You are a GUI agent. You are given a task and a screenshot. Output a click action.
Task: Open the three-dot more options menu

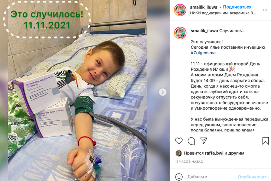[x=265, y=10]
